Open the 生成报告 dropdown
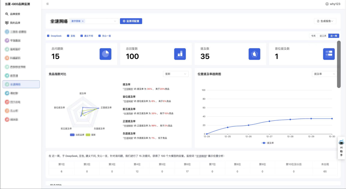The width and height of the screenshot is (346, 189). (325, 21)
